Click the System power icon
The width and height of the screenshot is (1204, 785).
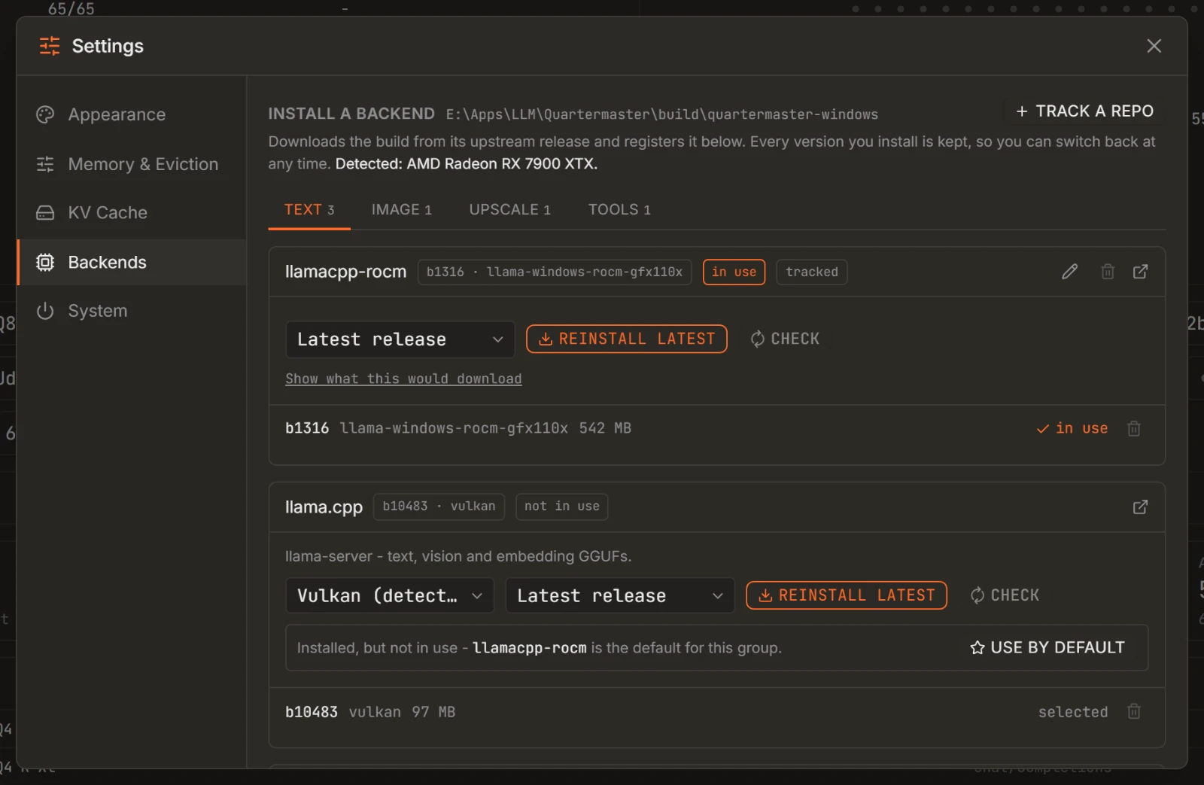point(45,311)
